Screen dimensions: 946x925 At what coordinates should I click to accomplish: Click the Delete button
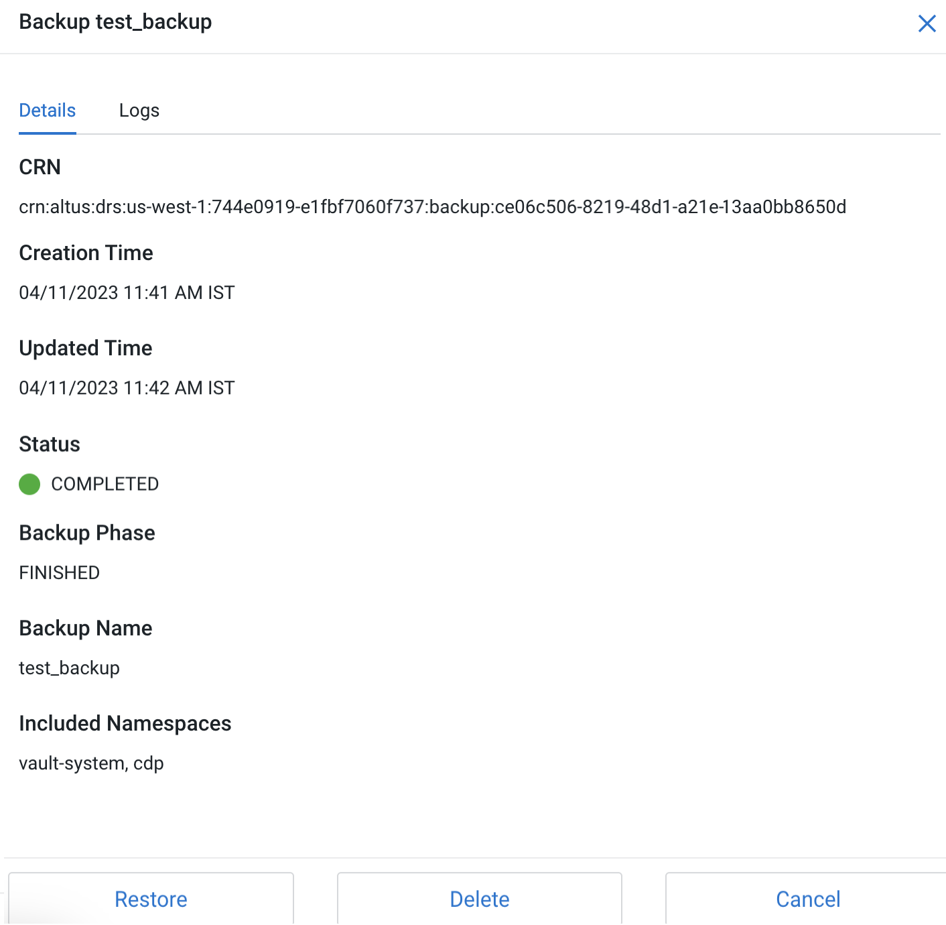[480, 899]
